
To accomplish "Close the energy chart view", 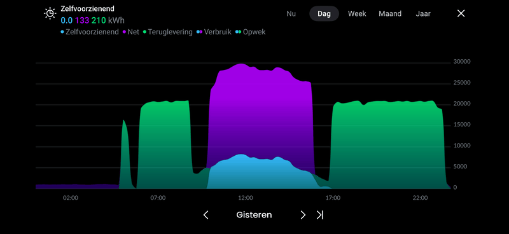I will click(x=461, y=13).
